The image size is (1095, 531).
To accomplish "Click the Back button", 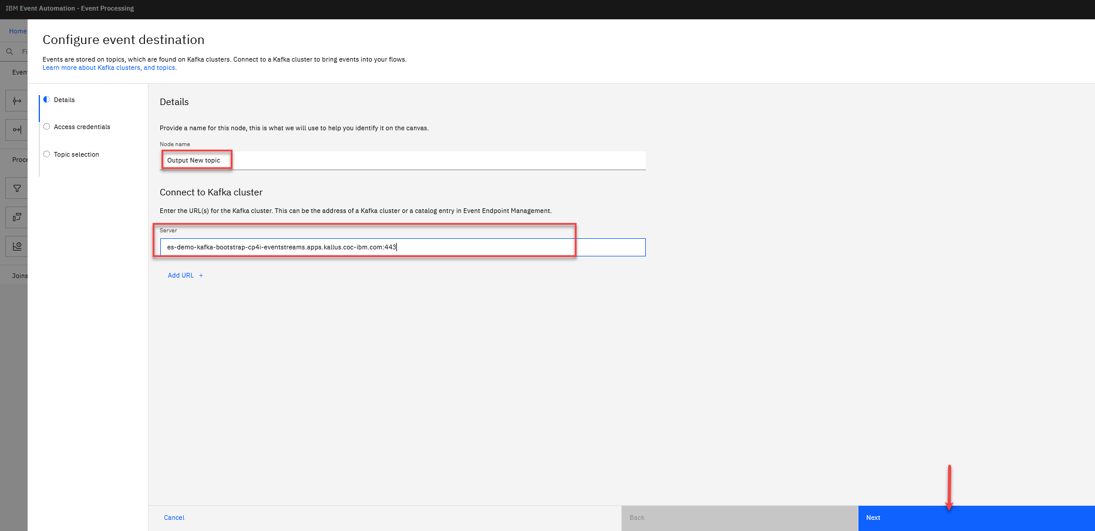I will tap(739, 518).
